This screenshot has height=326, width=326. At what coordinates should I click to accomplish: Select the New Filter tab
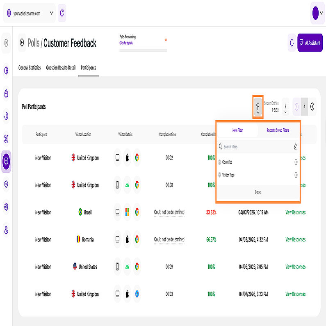click(x=238, y=130)
